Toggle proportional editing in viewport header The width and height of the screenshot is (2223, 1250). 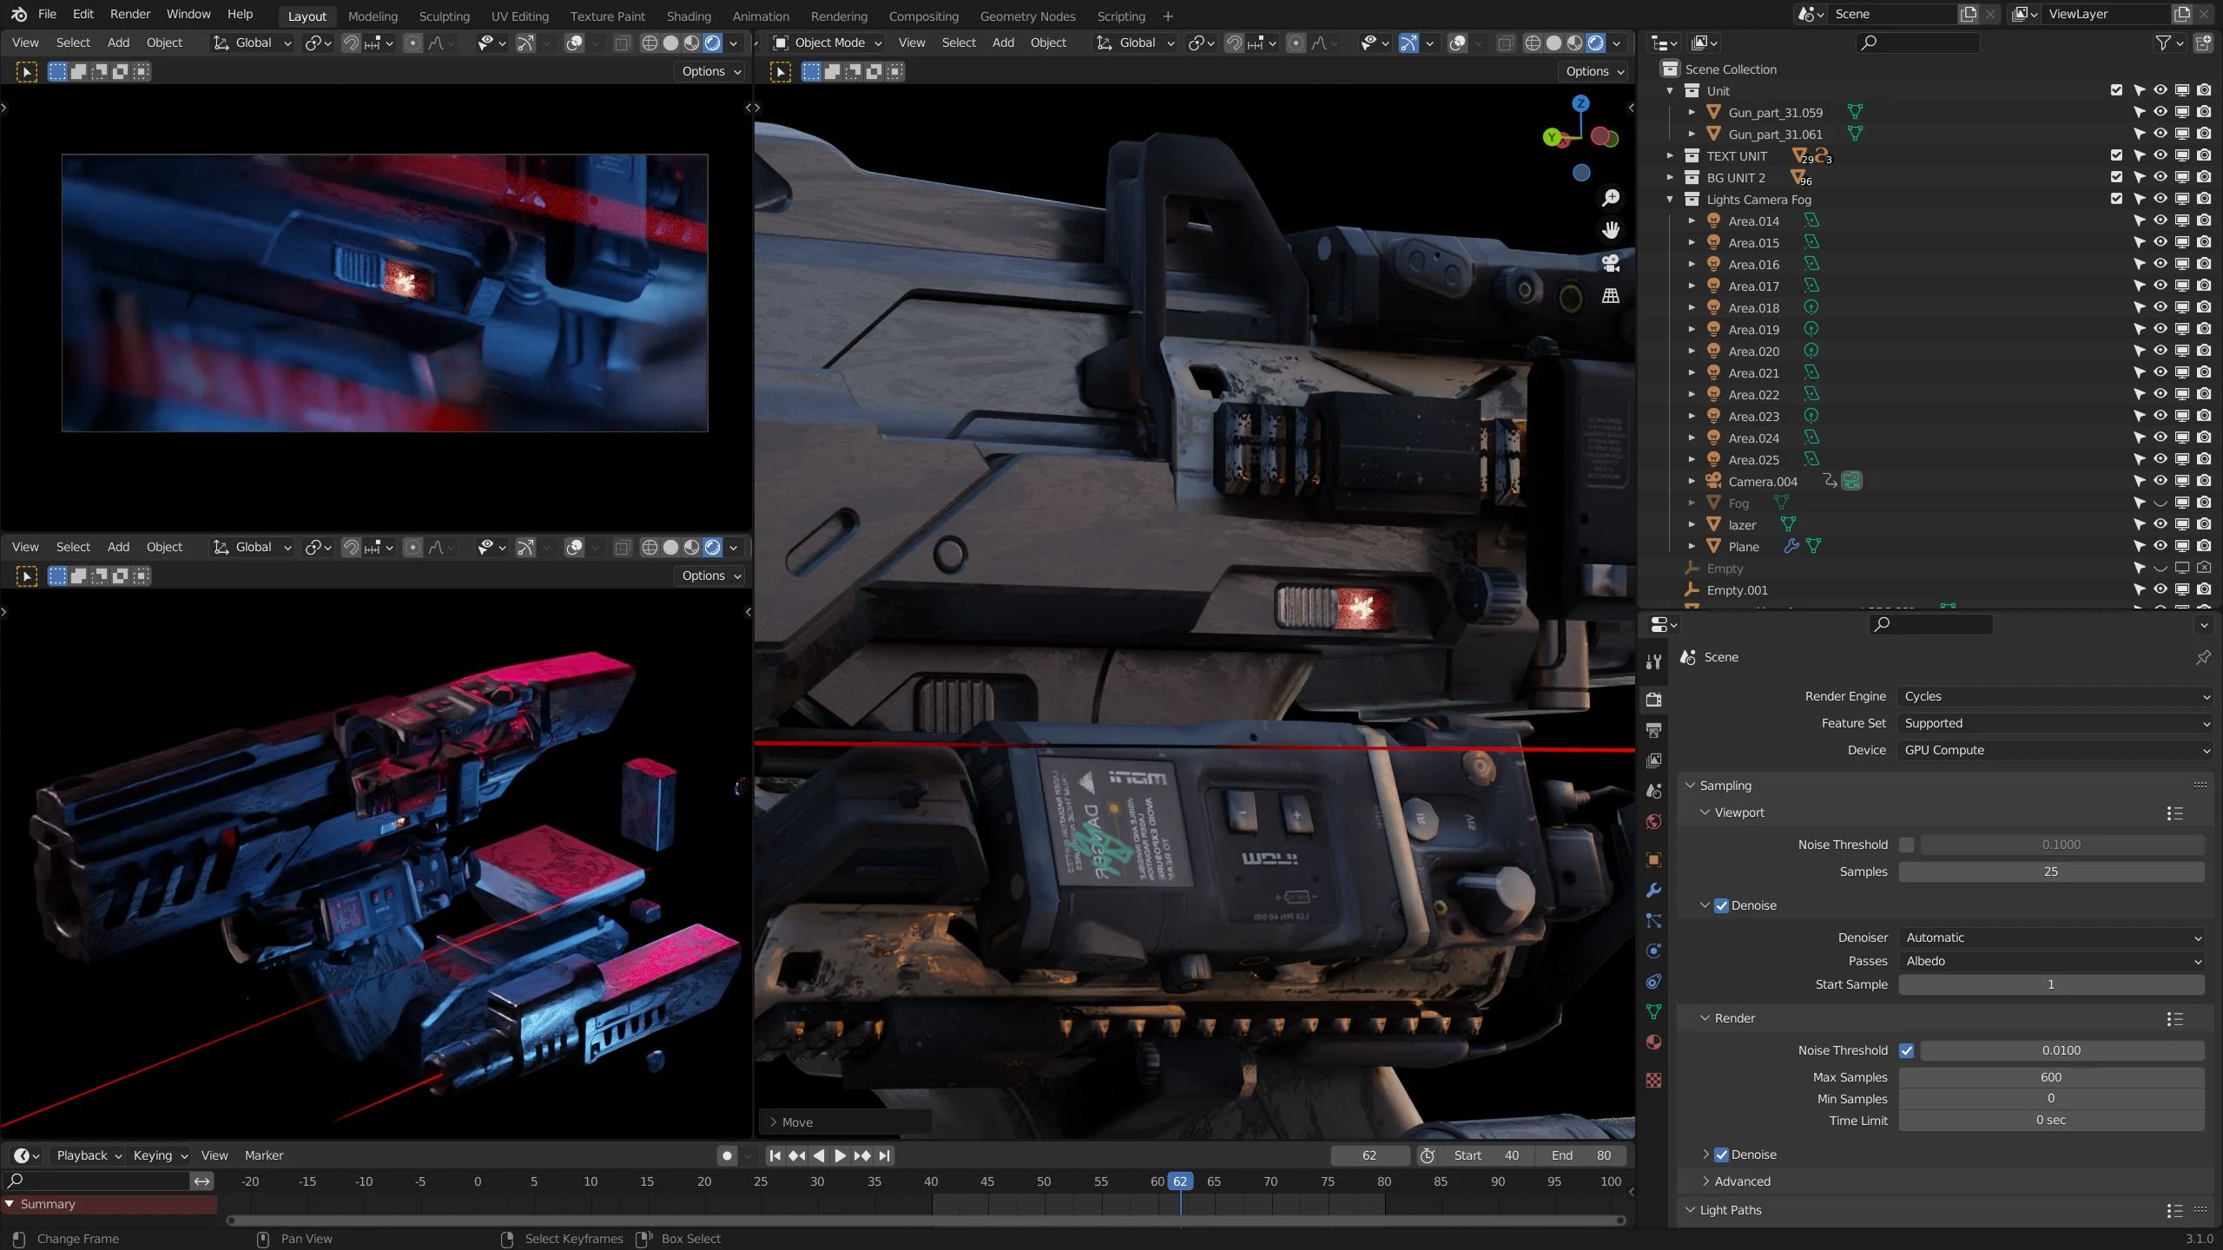click(x=1297, y=43)
